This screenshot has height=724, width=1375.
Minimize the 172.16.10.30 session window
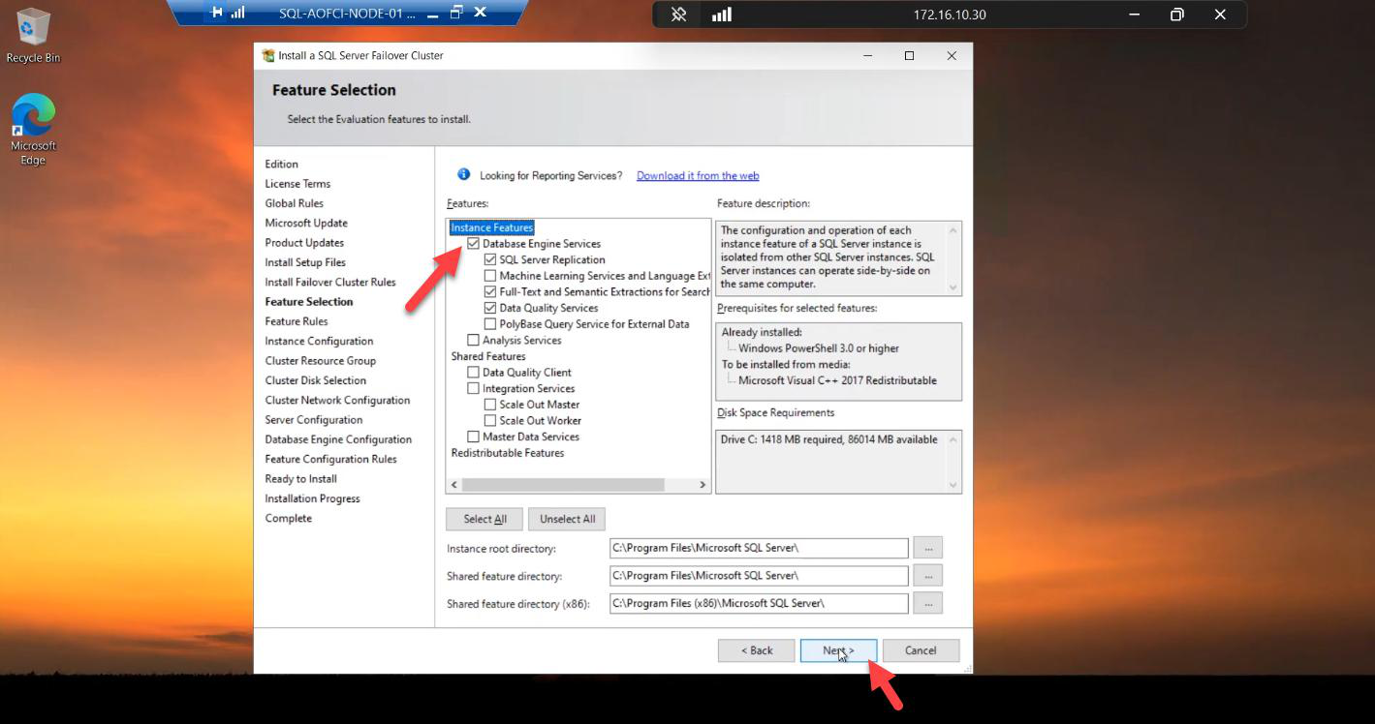click(x=1135, y=15)
